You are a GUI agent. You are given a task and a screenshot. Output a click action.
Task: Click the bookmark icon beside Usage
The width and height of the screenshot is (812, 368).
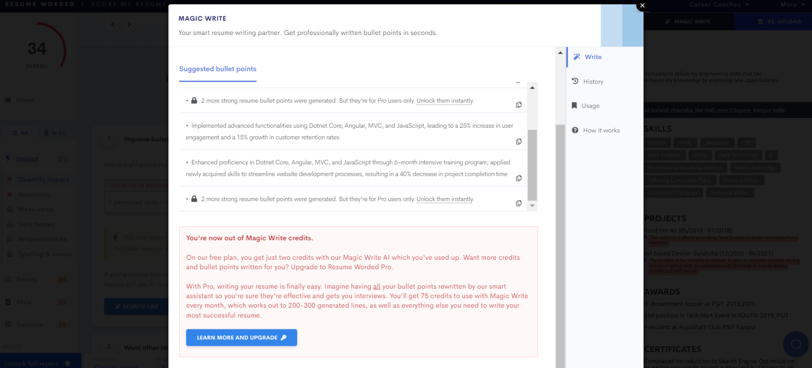coord(575,106)
